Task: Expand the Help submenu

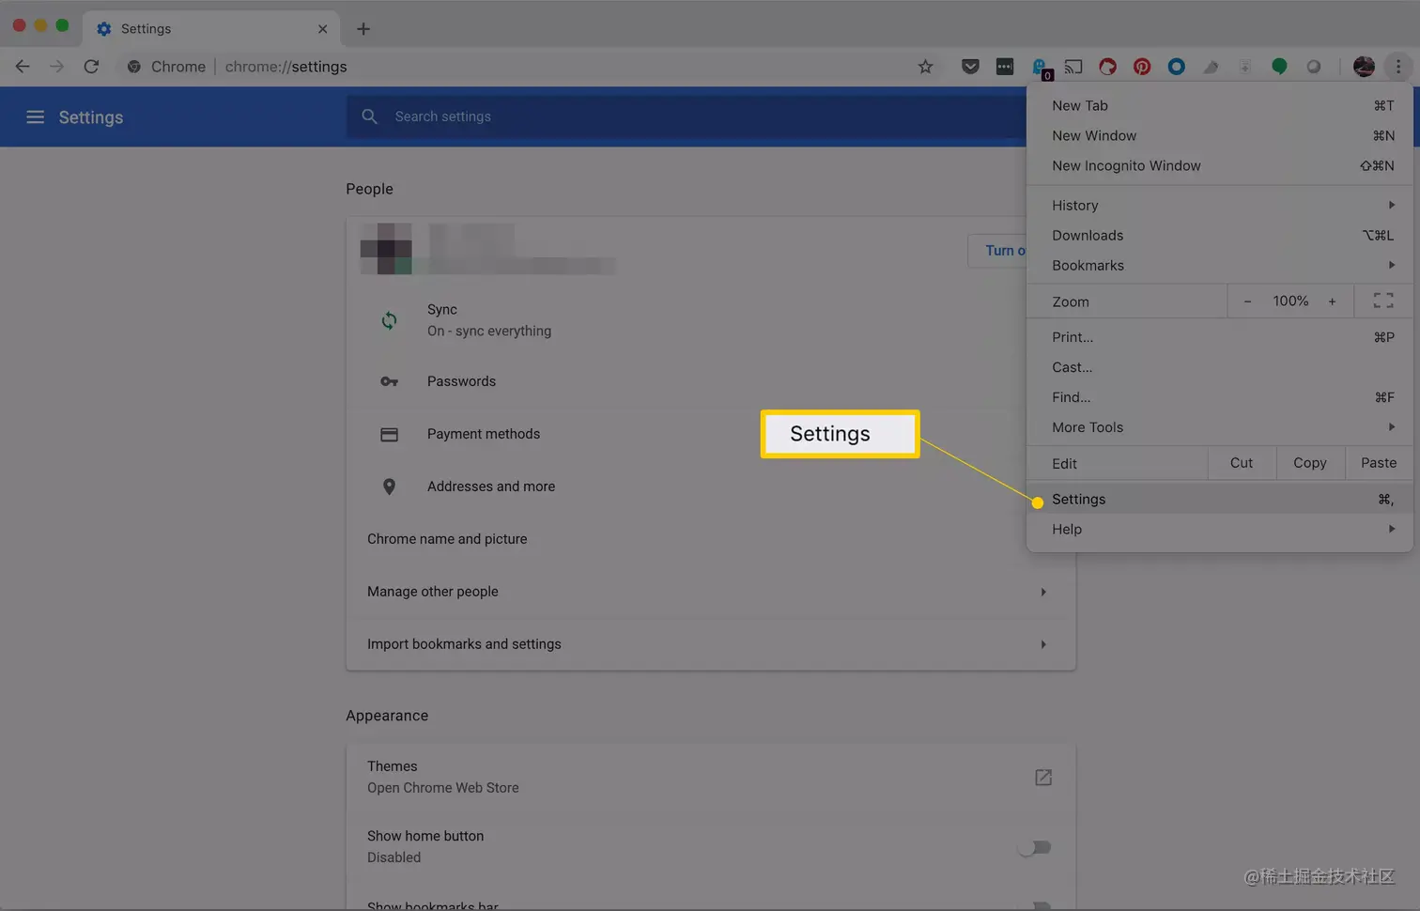Action: (1219, 529)
